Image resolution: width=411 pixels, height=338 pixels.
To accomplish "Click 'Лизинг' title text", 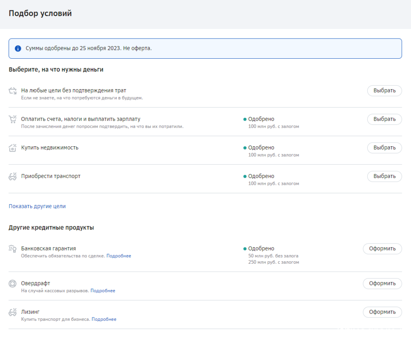I will pyautogui.click(x=31, y=312).
